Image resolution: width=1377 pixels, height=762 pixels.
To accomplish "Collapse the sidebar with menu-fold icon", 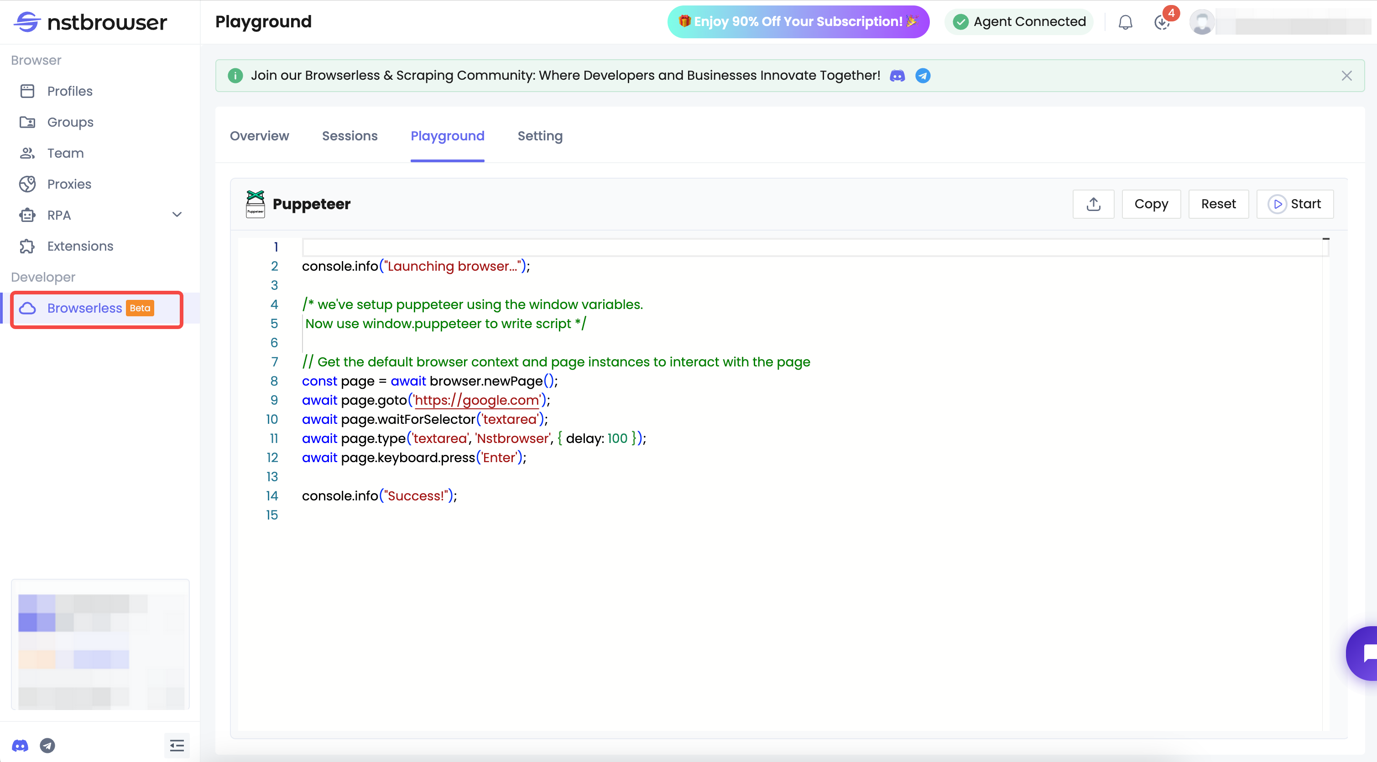I will (x=177, y=746).
